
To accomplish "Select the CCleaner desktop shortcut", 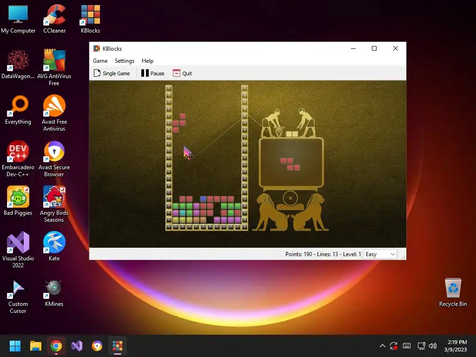I will pyautogui.click(x=54, y=19).
